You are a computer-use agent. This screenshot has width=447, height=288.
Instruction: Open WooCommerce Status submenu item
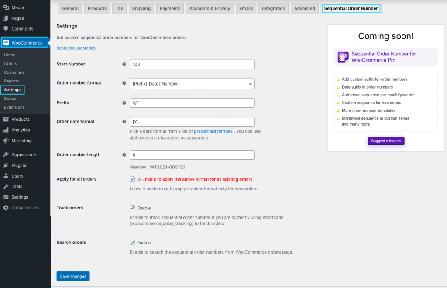coord(10,99)
